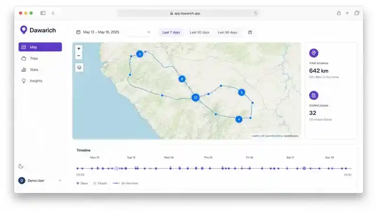Click the Fri 16 timeline day label
This screenshot has height=212, width=377.
click(x=250, y=157)
